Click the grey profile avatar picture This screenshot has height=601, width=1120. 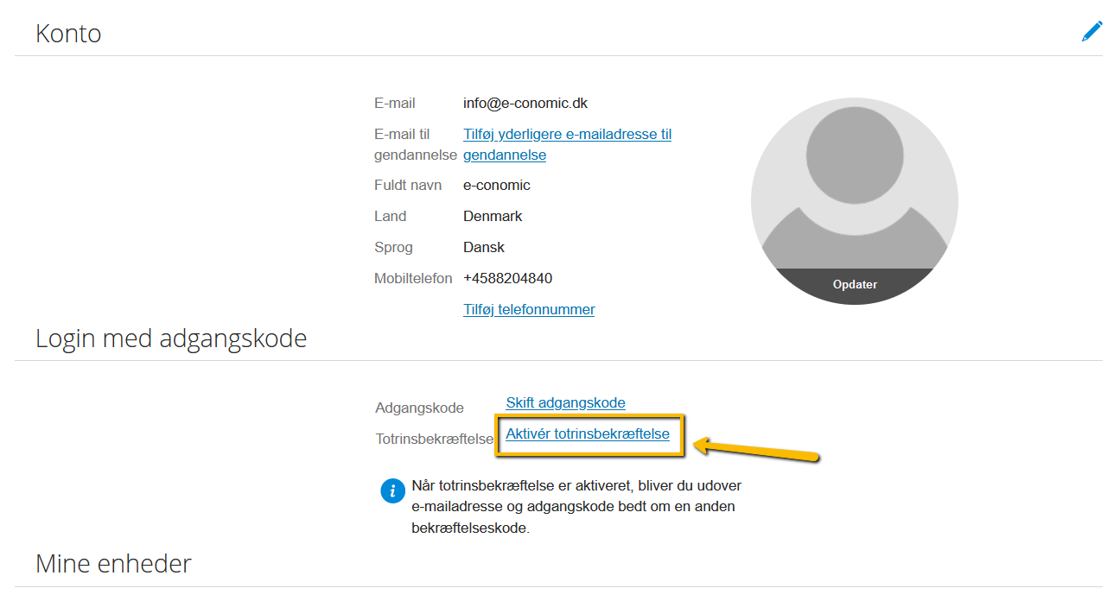pos(854,190)
